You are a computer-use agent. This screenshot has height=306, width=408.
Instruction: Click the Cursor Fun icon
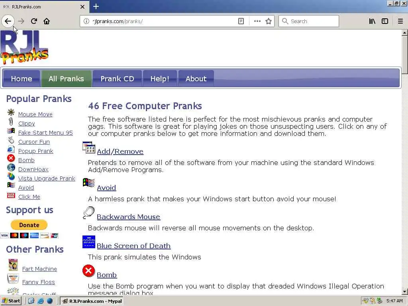(11, 140)
